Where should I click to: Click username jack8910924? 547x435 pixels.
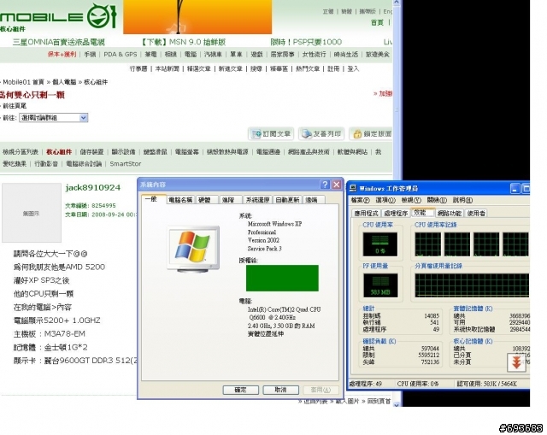[93, 188]
